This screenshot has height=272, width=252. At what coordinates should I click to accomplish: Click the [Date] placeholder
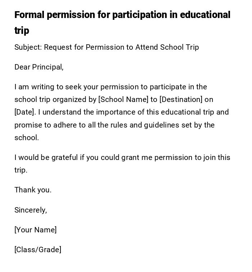click(x=25, y=112)
